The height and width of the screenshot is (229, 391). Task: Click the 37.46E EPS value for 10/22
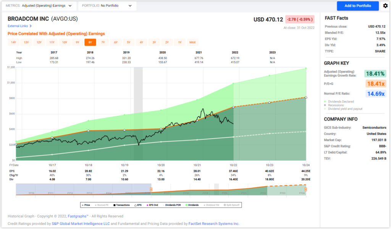(x=233, y=171)
